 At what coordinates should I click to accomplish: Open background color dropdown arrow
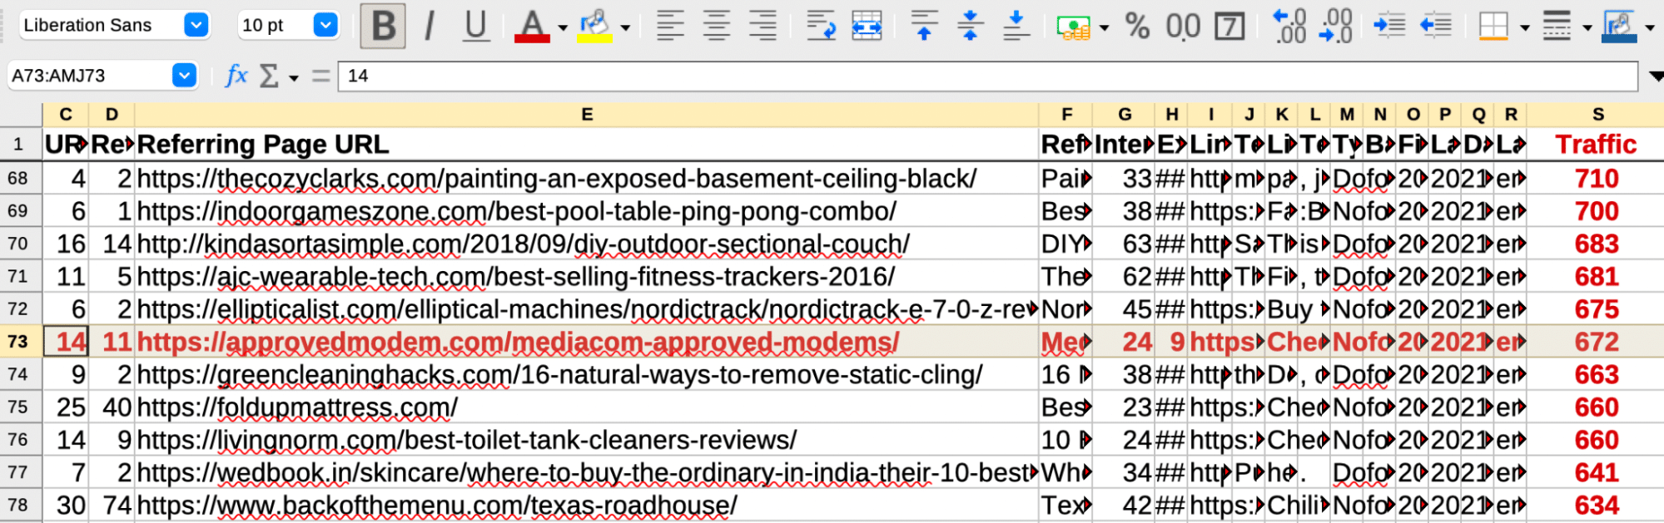[x=625, y=27]
